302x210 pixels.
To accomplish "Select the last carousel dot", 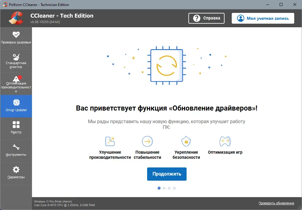I will point(175,188).
